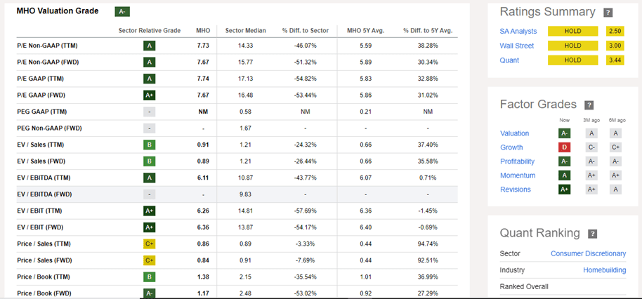This screenshot has width=642, height=299.
Task: Open the SA Analysts rating link
Action: (x=518, y=32)
